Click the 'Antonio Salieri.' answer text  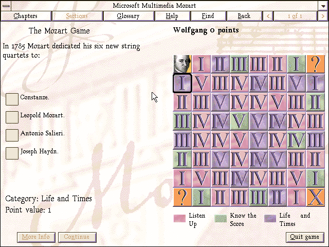43,133
